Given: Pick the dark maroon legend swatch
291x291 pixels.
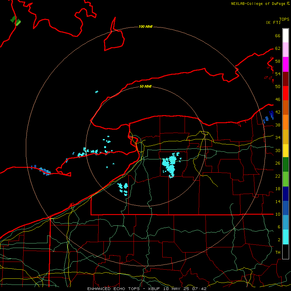Looking at the screenshot, I should (286, 79).
